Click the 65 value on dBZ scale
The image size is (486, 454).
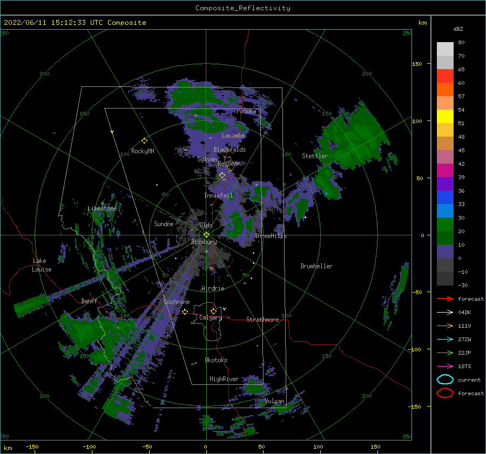[x=461, y=70]
